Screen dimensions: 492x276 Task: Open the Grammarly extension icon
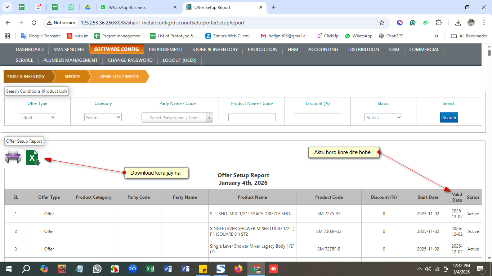[x=413, y=23]
